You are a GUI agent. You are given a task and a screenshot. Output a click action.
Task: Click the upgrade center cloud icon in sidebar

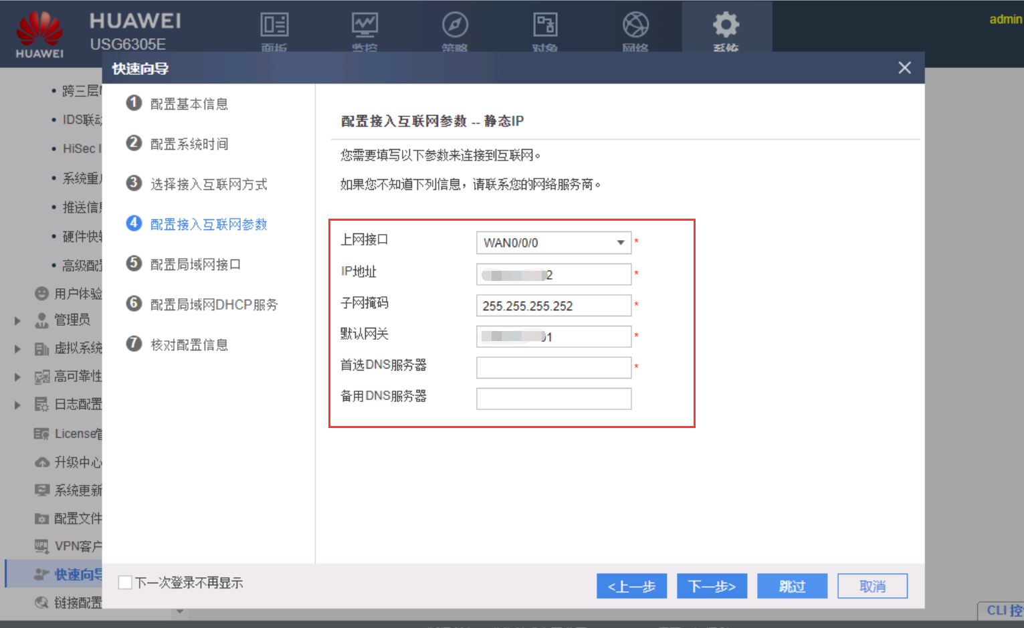42,462
